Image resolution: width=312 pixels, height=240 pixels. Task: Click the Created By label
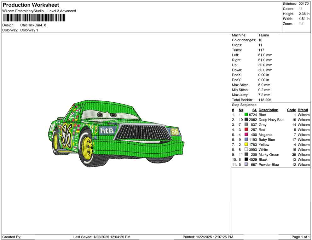[x=12, y=237]
